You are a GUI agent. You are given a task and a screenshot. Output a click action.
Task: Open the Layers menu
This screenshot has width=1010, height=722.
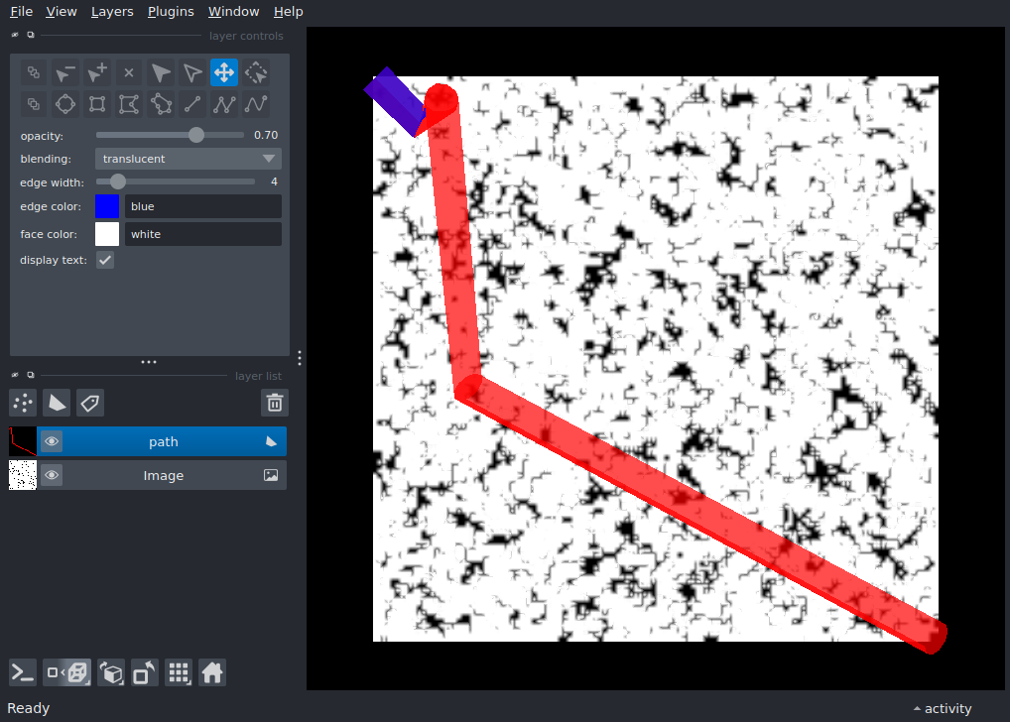pos(111,11)
